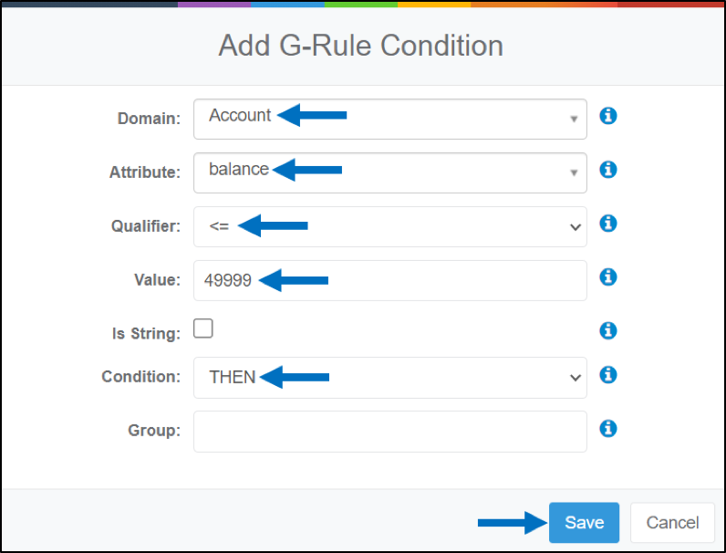Focus the empty Group input field
This screenshot has width=726, height=553.
pos(389,432)
